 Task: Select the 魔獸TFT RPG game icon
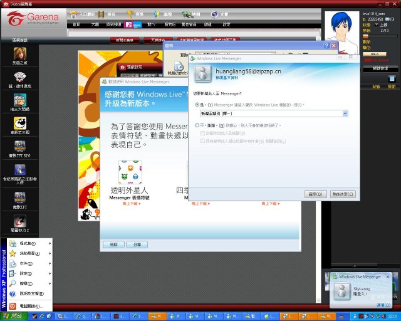pos(19,147)
